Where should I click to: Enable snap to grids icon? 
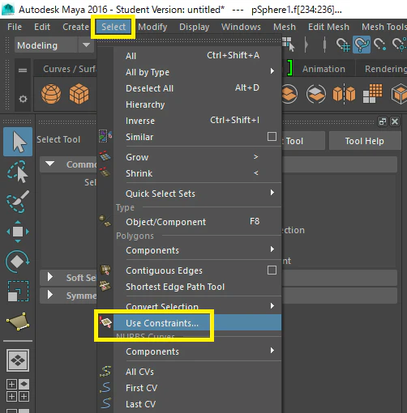coord(343,45)
